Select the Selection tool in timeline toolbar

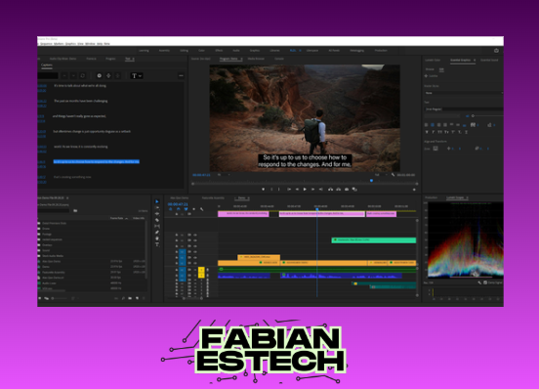click(157, 201)
